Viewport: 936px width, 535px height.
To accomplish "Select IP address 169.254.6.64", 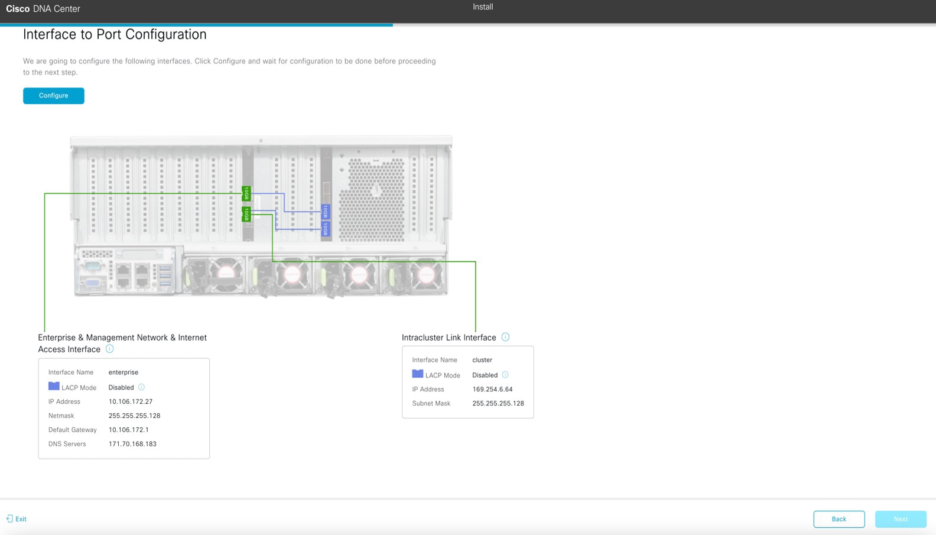I will click(x=493, y=390).
